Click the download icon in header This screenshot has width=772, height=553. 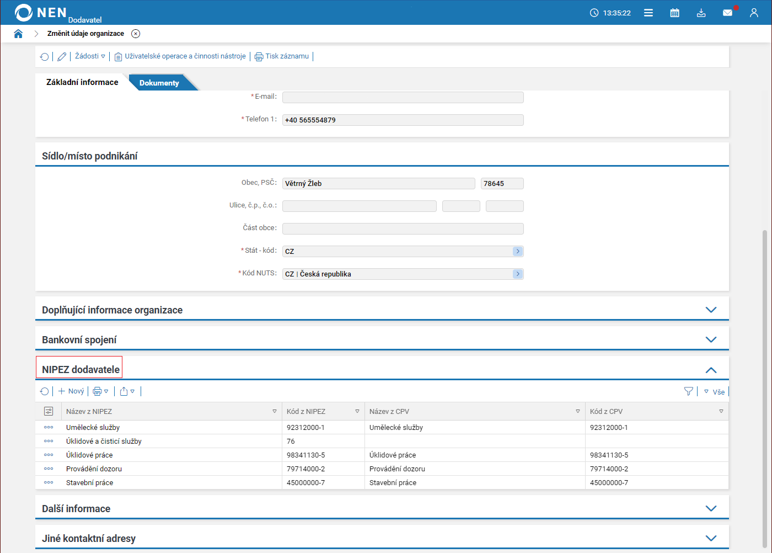tap(701, 13)
